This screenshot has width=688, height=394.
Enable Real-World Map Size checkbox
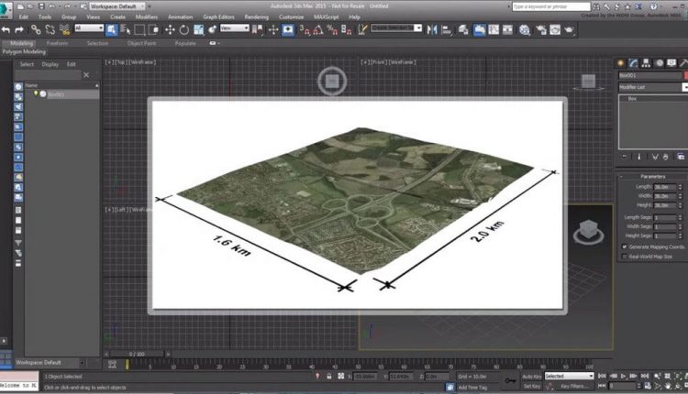625,257
